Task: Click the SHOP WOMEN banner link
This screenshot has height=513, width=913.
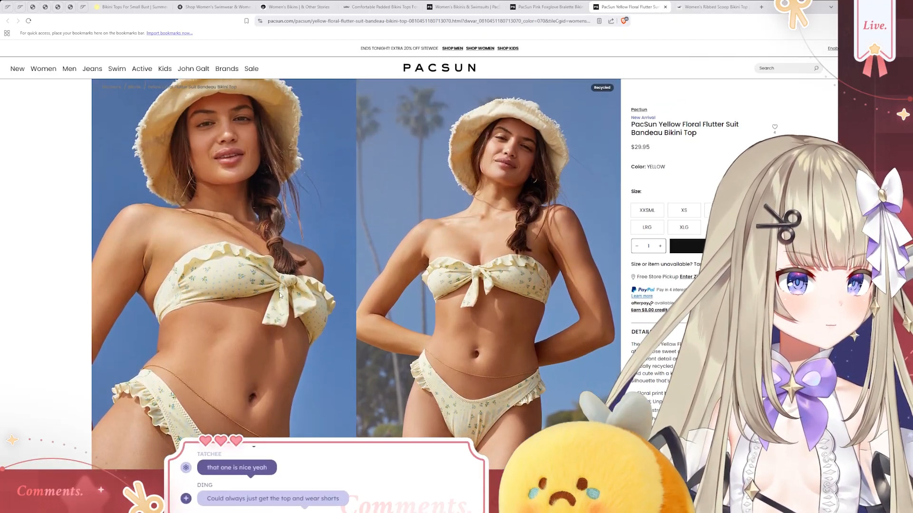Action: [480, 48]
